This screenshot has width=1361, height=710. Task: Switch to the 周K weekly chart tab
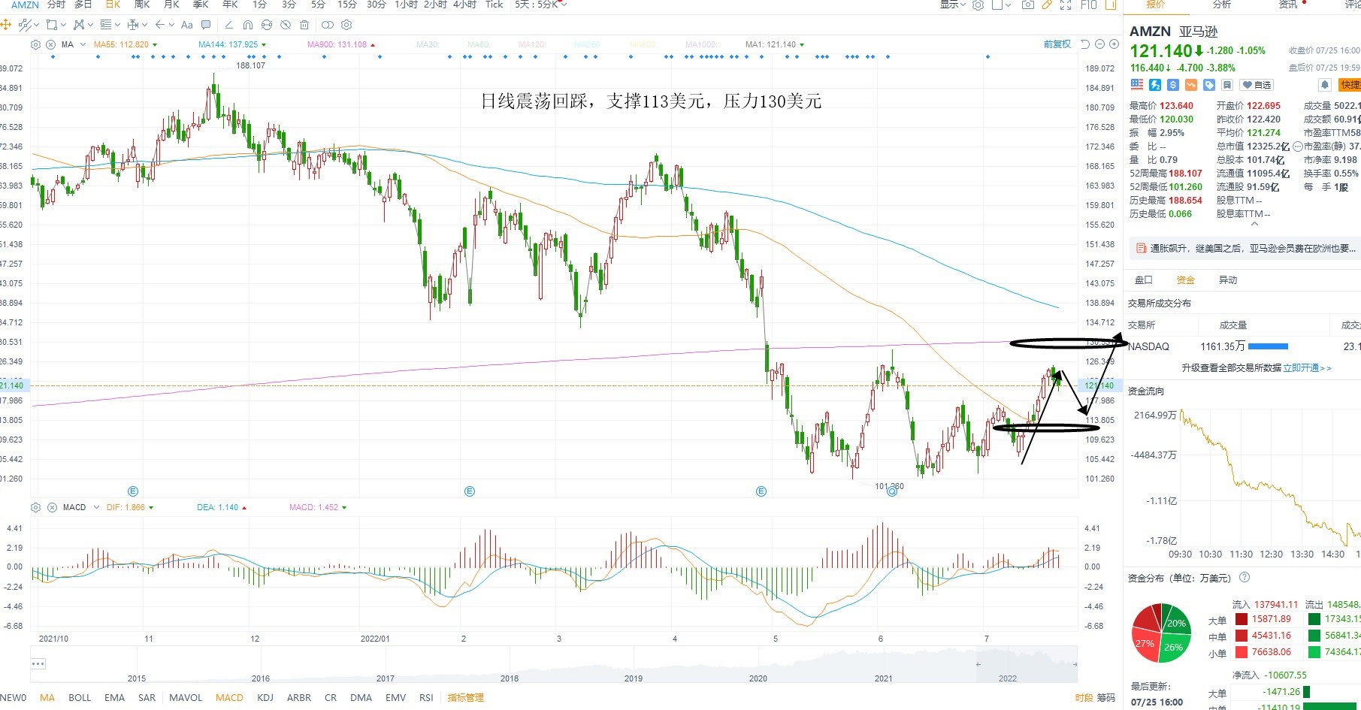click(142, 5)
